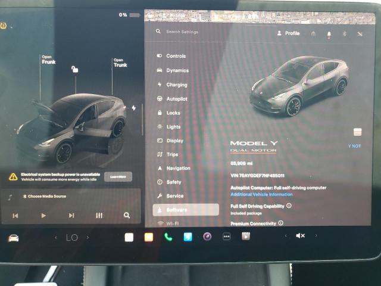Tap the Autopilot Computer info line
The width and height of the screenshot is (381, 286).
(x=279, y=188)
